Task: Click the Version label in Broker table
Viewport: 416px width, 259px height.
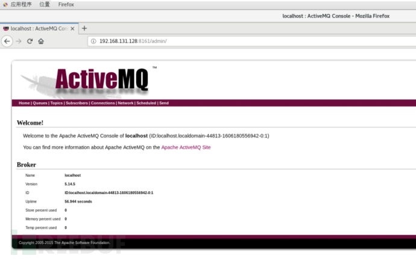Action: [x=31, y=184]
